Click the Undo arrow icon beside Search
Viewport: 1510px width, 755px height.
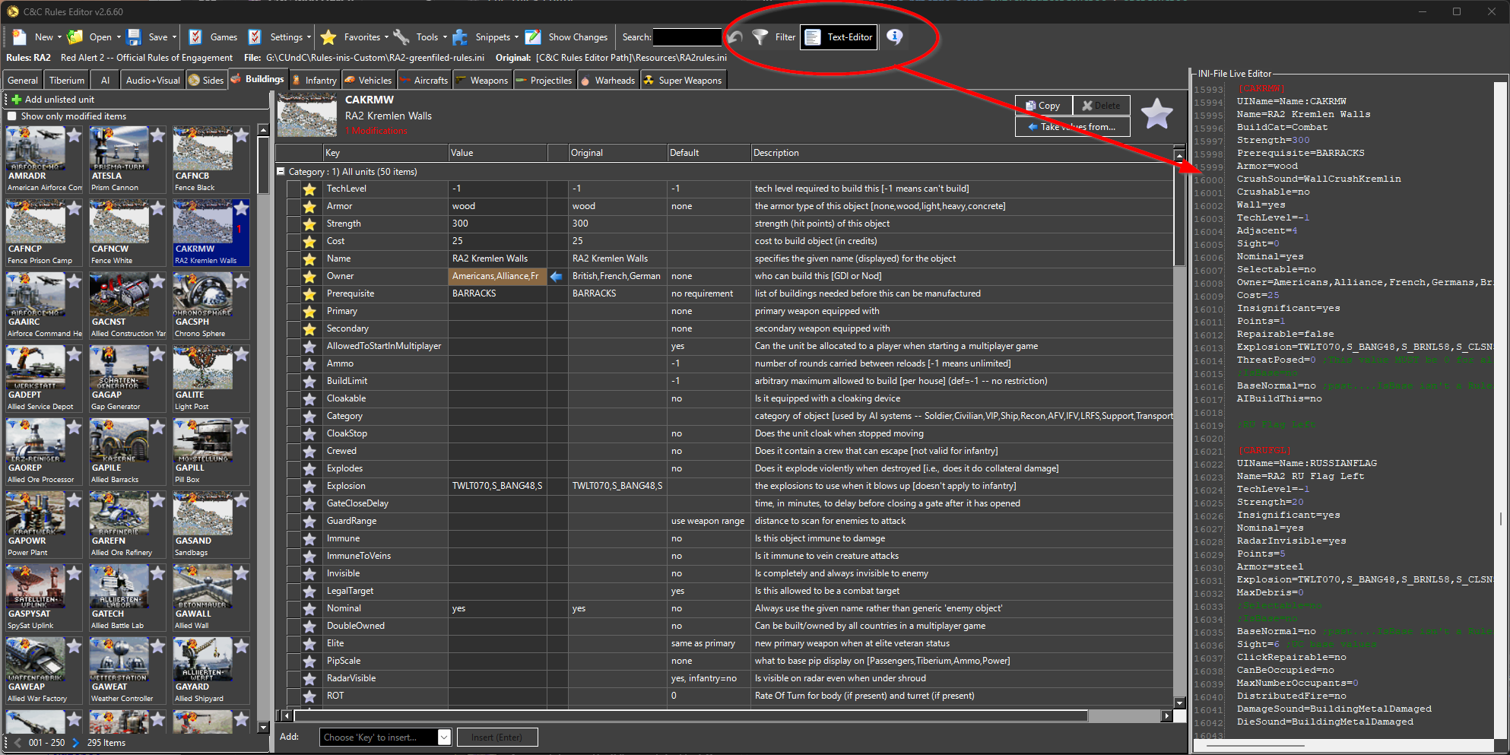tap(734, 37)
